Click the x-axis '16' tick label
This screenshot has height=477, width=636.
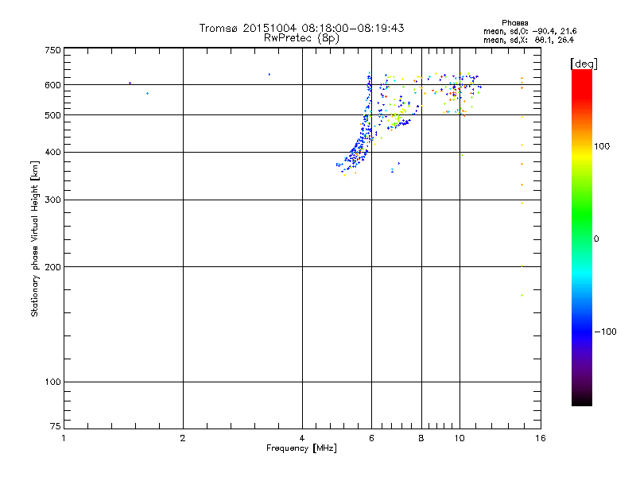[541, 438]
